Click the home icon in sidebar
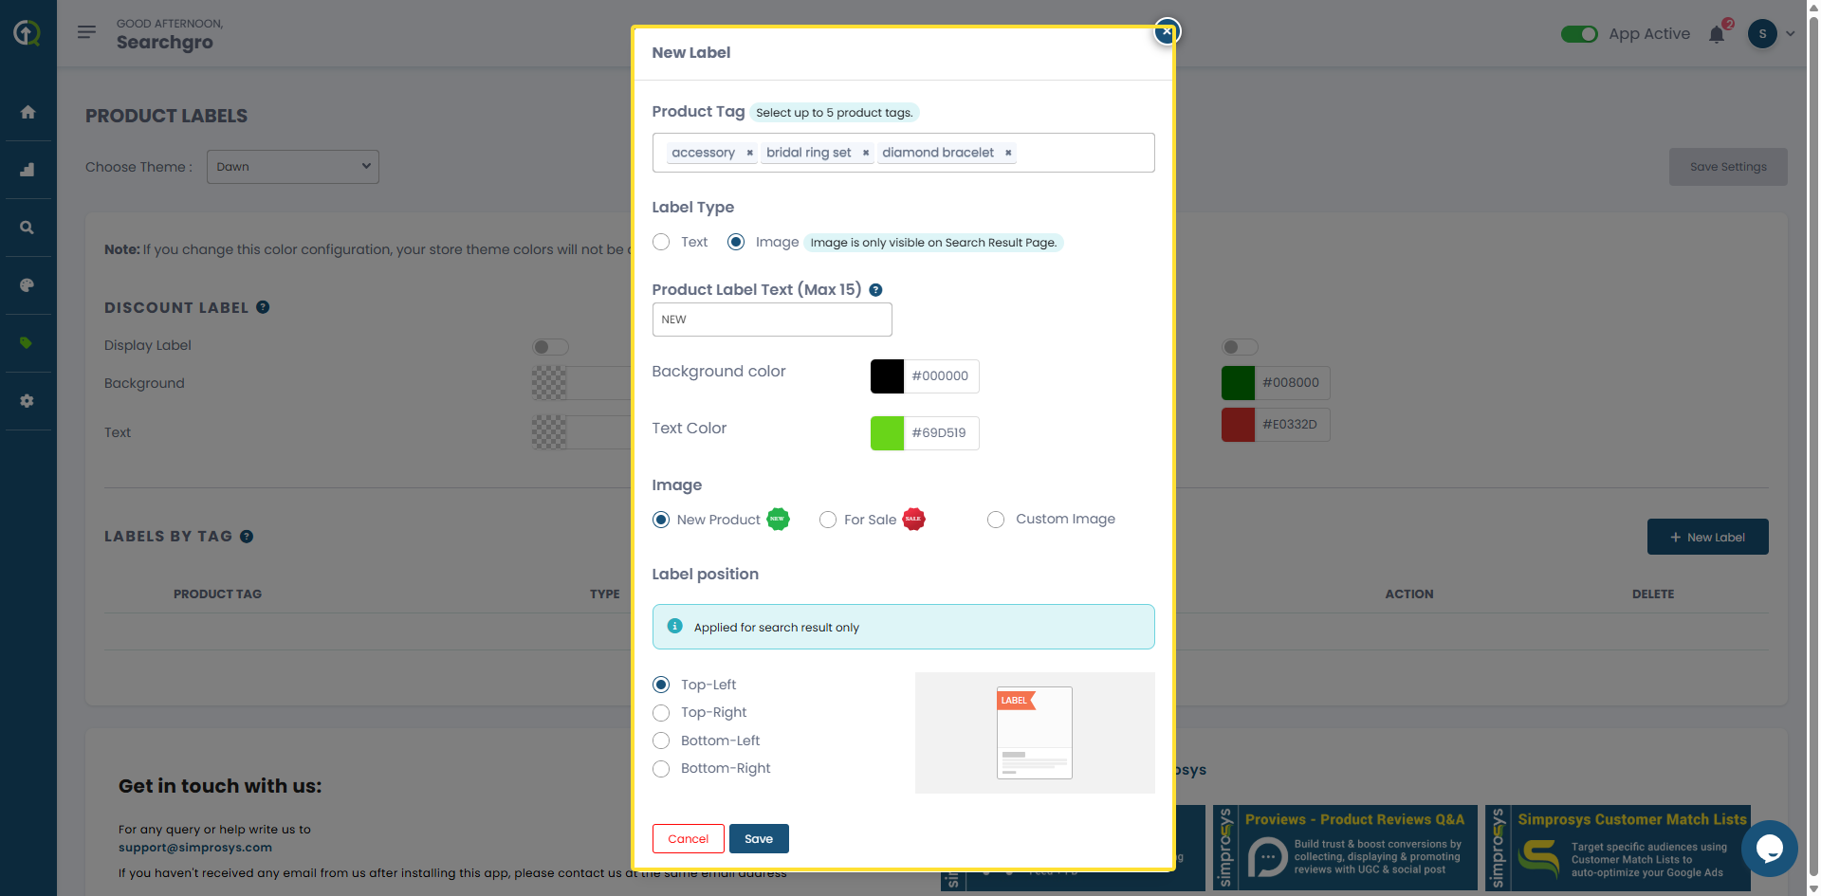 [28, 112]
